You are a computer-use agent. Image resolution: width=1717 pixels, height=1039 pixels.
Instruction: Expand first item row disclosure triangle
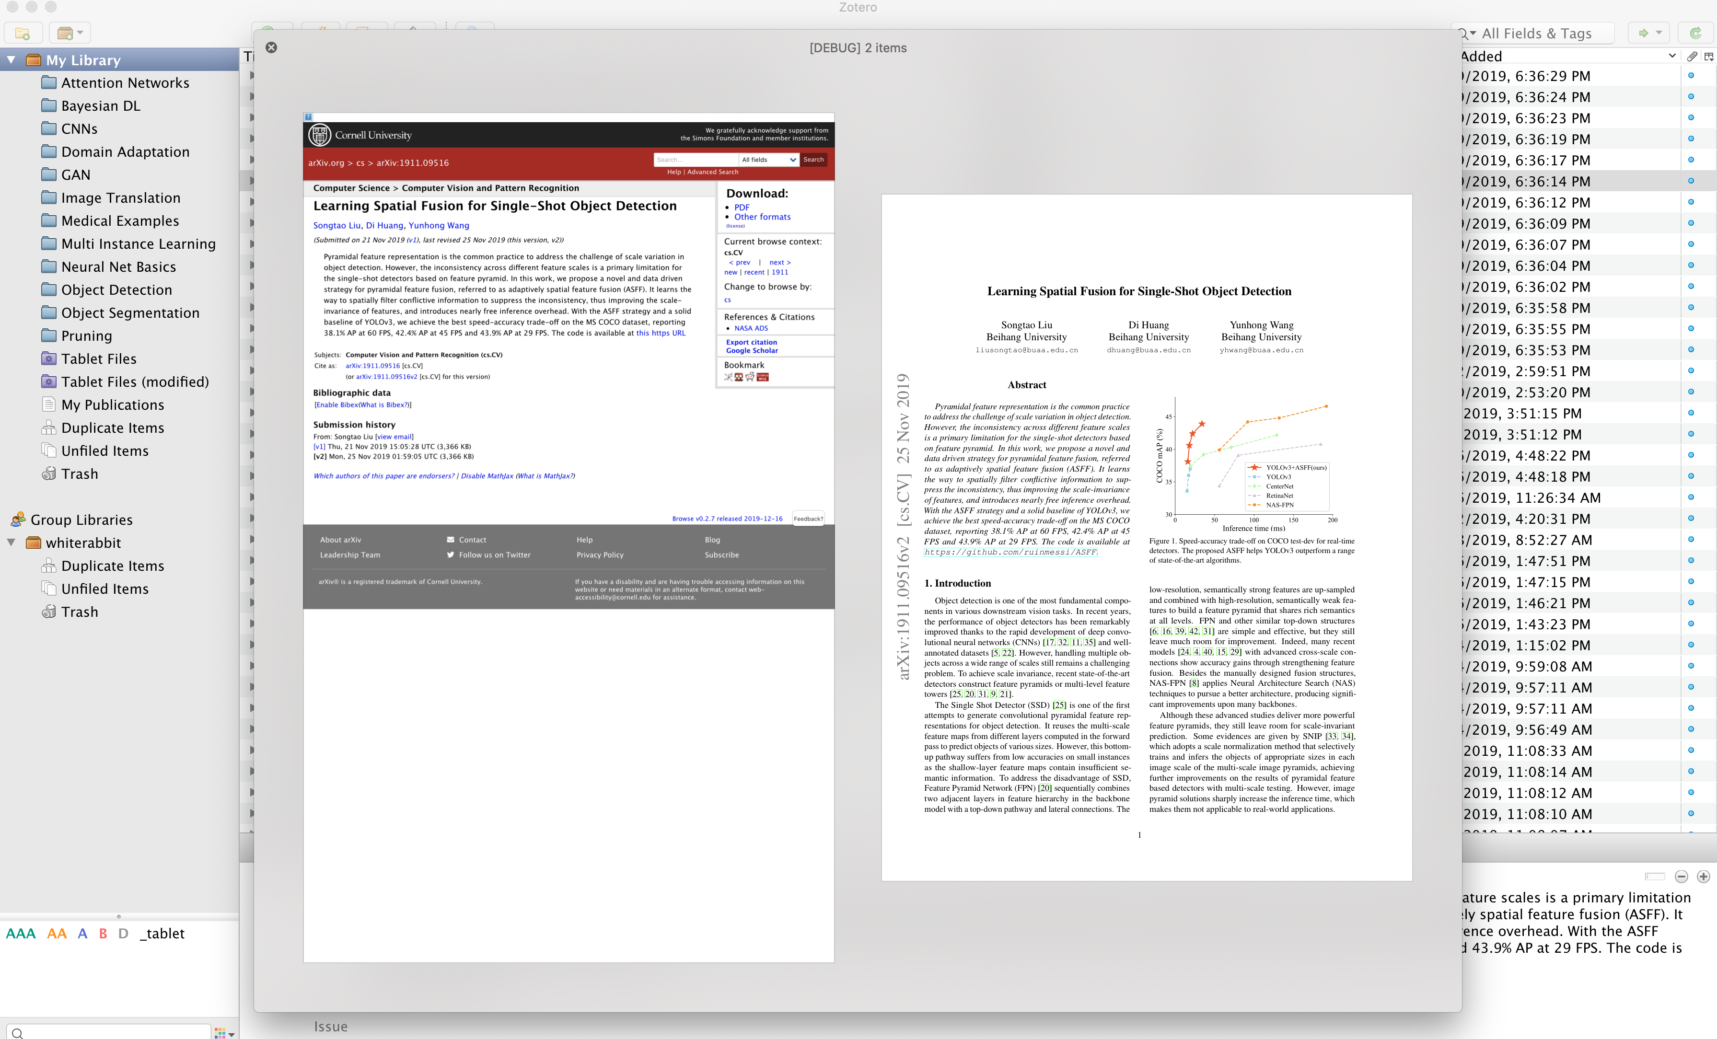click(251, 75)
